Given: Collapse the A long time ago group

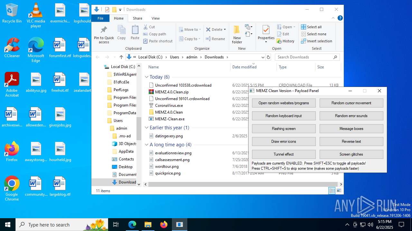Looking at the screenshot, I should (x=146, y=145).
